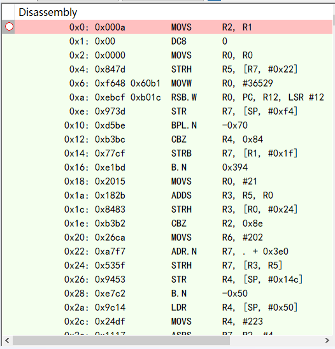This screenshot has height=349, width=335.
Task: Select the STR R7, [SP, #0xf4] line
Action: coord(173,111)
